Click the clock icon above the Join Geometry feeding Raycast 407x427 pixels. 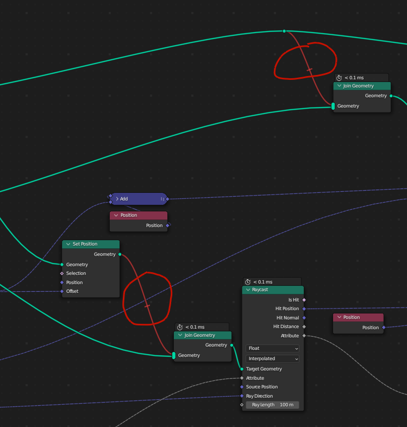tap(180, 327)
